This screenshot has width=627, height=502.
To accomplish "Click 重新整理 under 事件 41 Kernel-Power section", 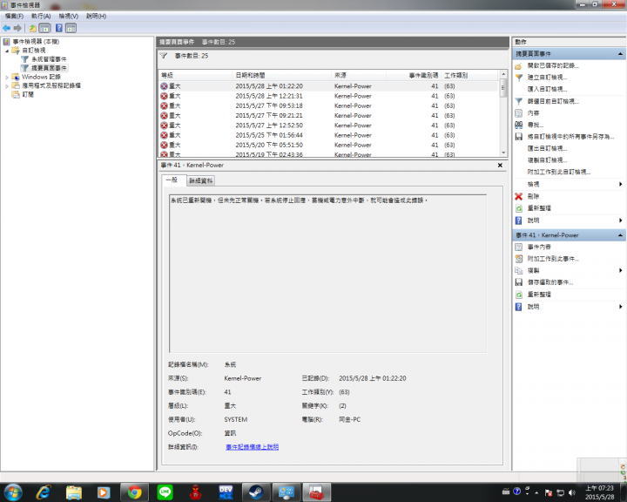I will (x=539, y=295).
